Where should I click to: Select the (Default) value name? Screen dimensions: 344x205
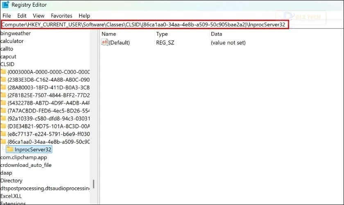(119, 43)
